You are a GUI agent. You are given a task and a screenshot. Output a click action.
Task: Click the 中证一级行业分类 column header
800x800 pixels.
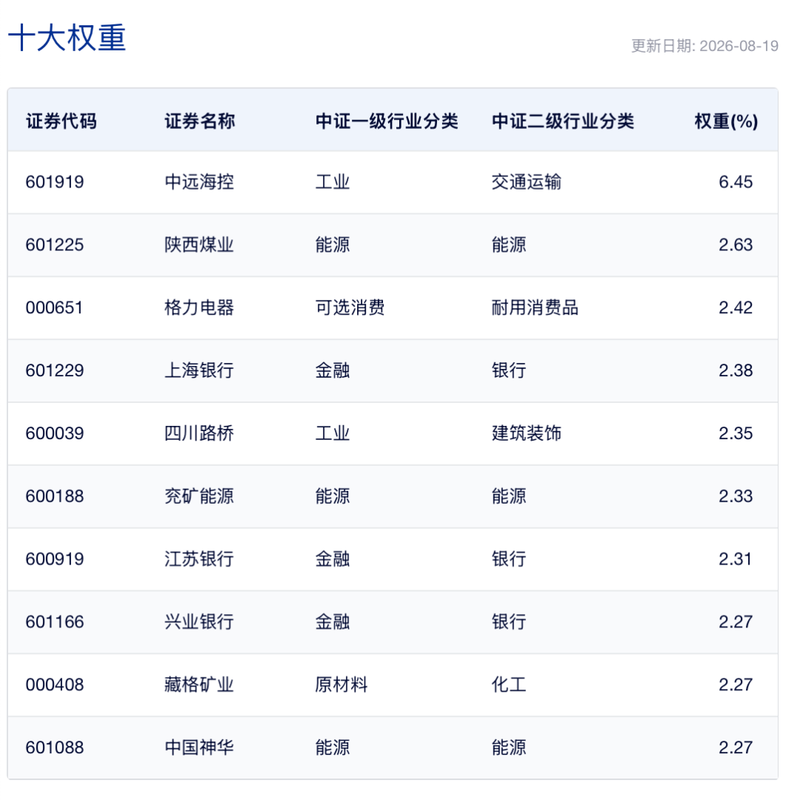(387, 121)
